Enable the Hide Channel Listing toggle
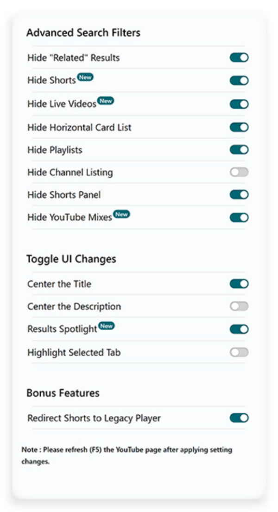The image size is (278, 512). tap(238, 172)
